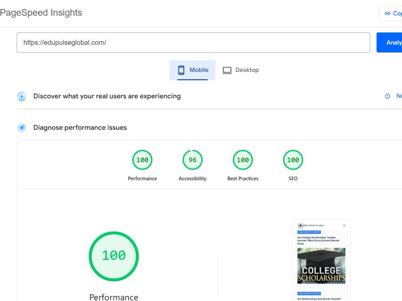Click the large Performance 100 gauge

pos(114,256)
